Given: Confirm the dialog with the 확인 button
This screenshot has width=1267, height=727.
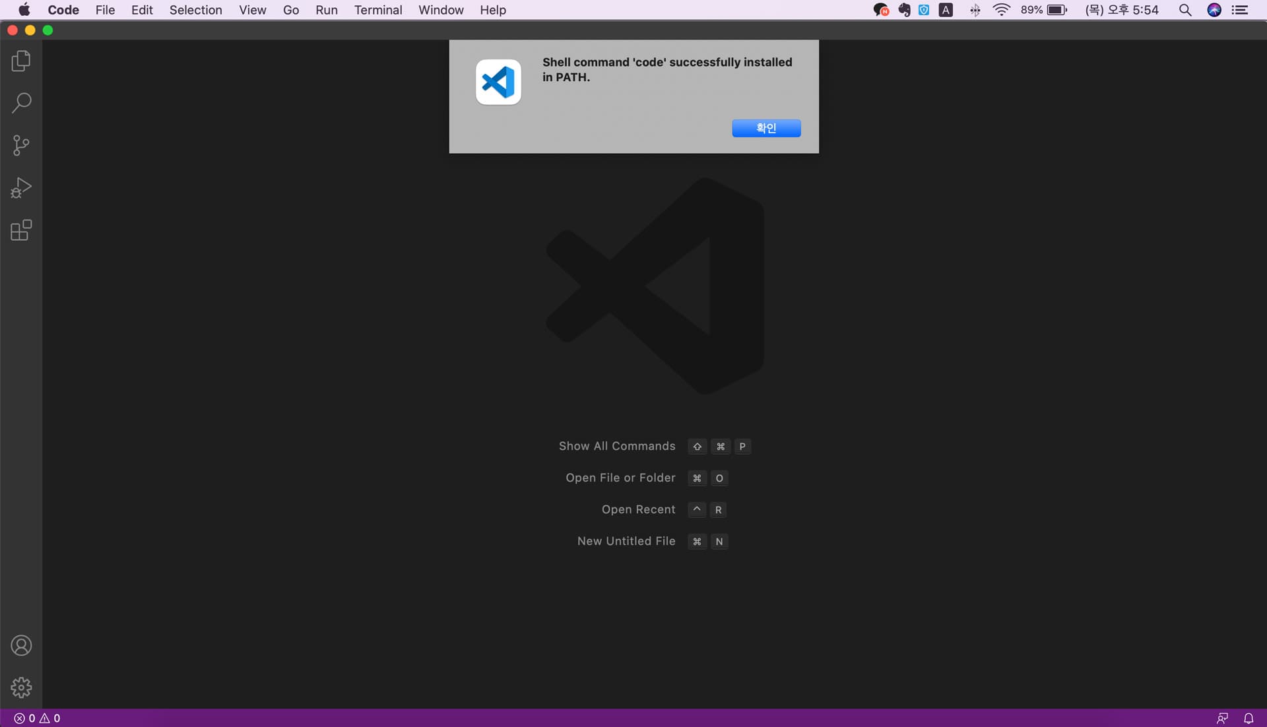Looking at the screenshot, I should tap(765, 128).
